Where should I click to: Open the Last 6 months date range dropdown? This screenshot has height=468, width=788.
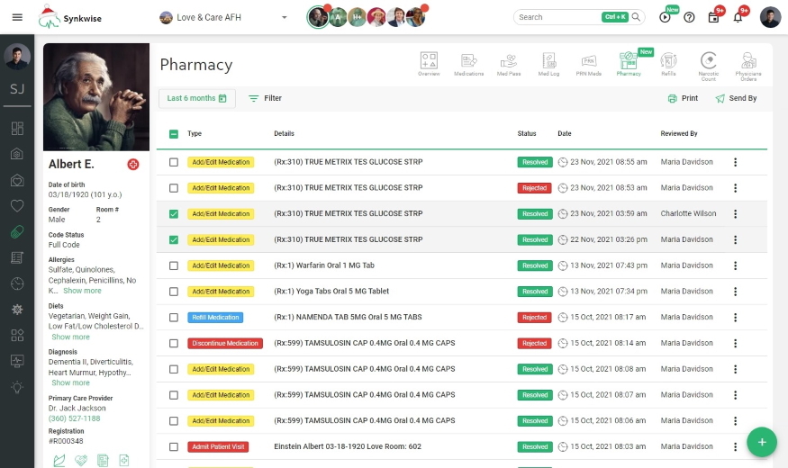[x=196, y=98]
